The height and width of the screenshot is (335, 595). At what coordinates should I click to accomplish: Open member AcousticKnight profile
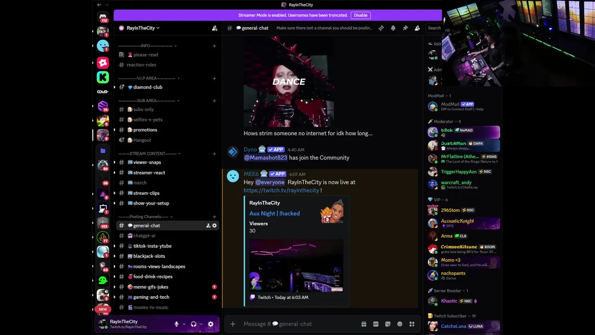coord(463,223)
